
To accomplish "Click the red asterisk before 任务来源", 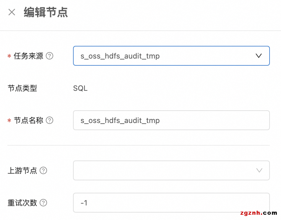I will pos(9,56).
